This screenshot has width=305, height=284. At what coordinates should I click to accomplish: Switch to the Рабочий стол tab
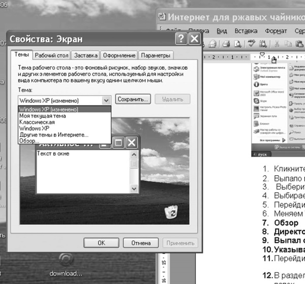(x=51, y=55)
